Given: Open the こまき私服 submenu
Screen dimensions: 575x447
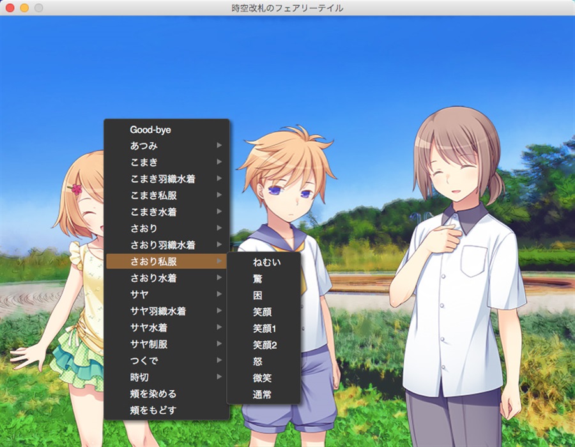Looking at the screenshot, I should coord(167,195).
